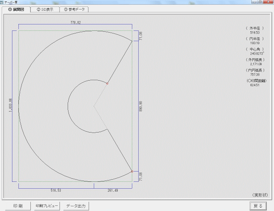
Task: Click the red circle marker on the outer arc
Action: 132,172
